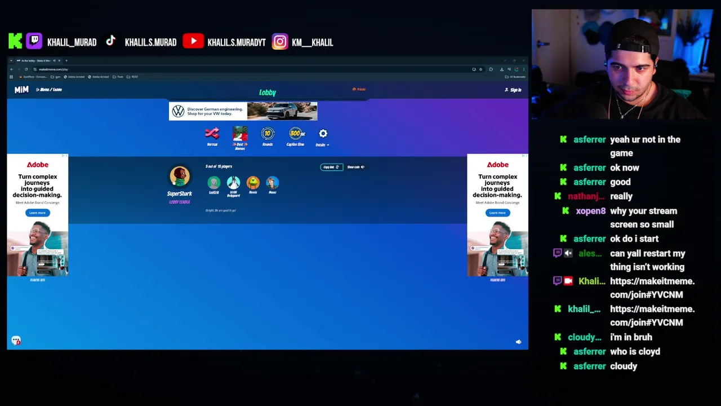Image resolution: width=721 pixels, height=406 pixels.
Task: Click the Instagram logo in overlay
Action: pyautogui.click(x=280, y=42)
